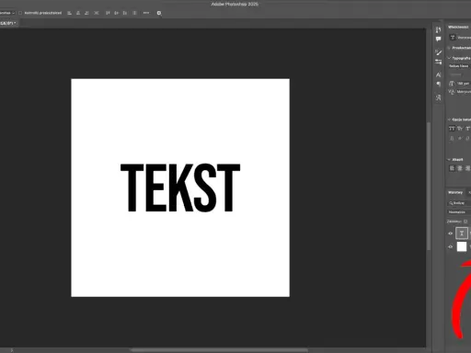The width and height of the screenshot is (471, 353).
Task: Open the layer filter Rodzaj dropdown
Action: pyautogui.click(x=459, y=203)
